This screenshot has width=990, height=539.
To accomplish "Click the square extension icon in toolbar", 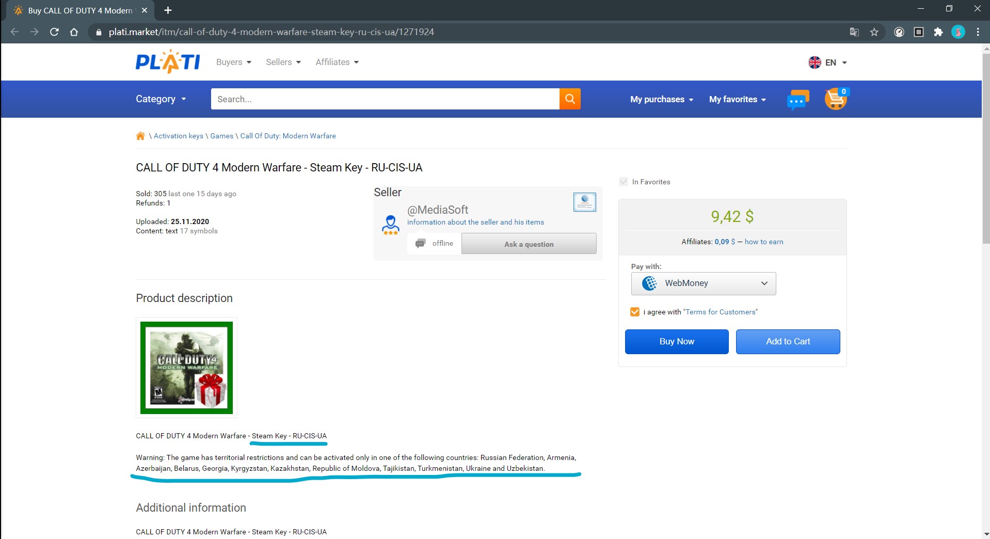I will tap(919, 32).
